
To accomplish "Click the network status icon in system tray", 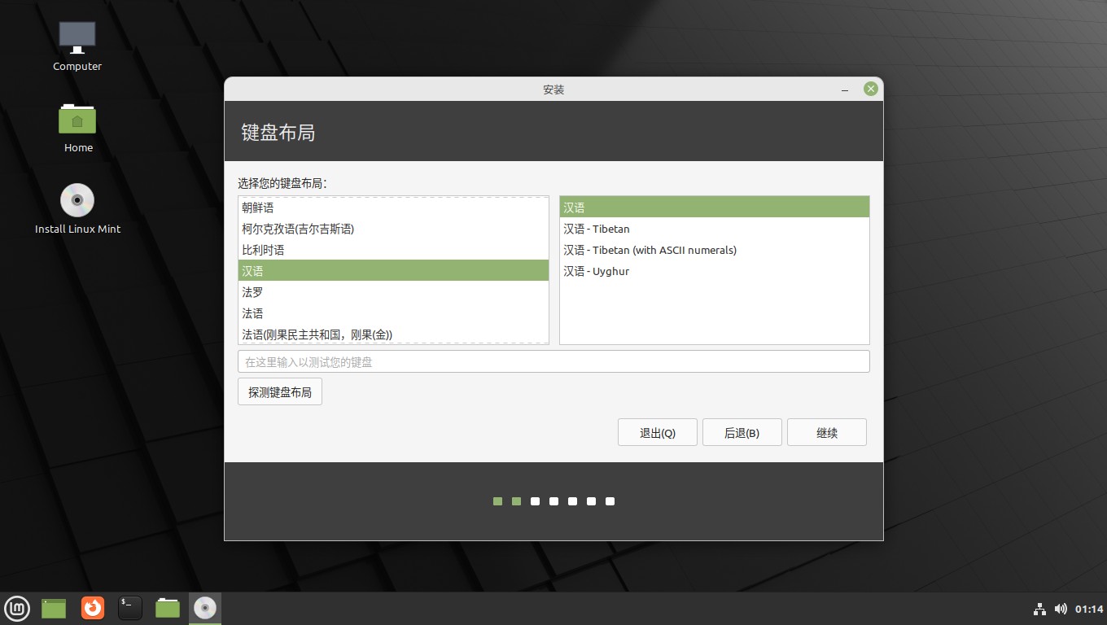I will pos(1039,608).
